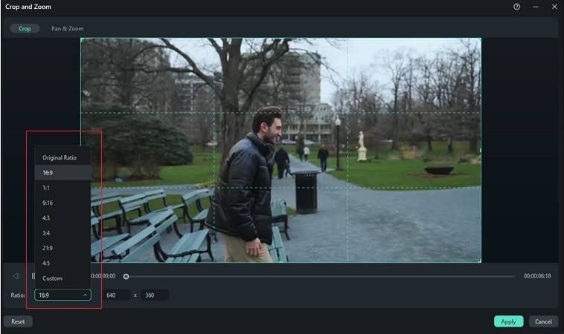Image resolution: width=564 pixels, height=334 pixels.
Task: Click the right edge crop handle
Action: coord(480,151)
